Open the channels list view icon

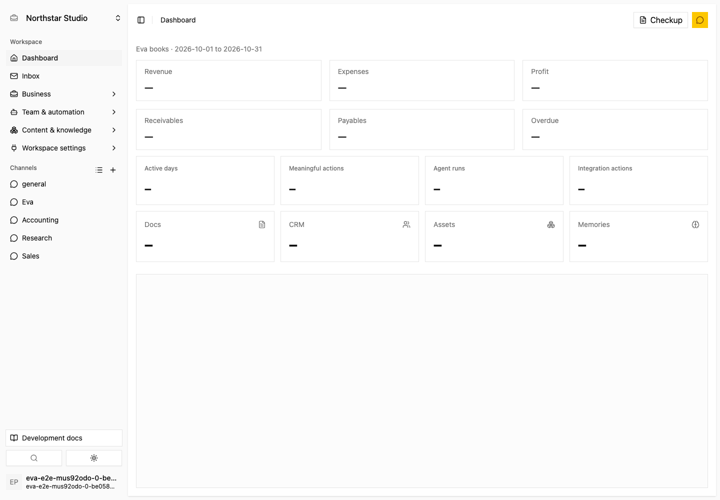(99, 170)
